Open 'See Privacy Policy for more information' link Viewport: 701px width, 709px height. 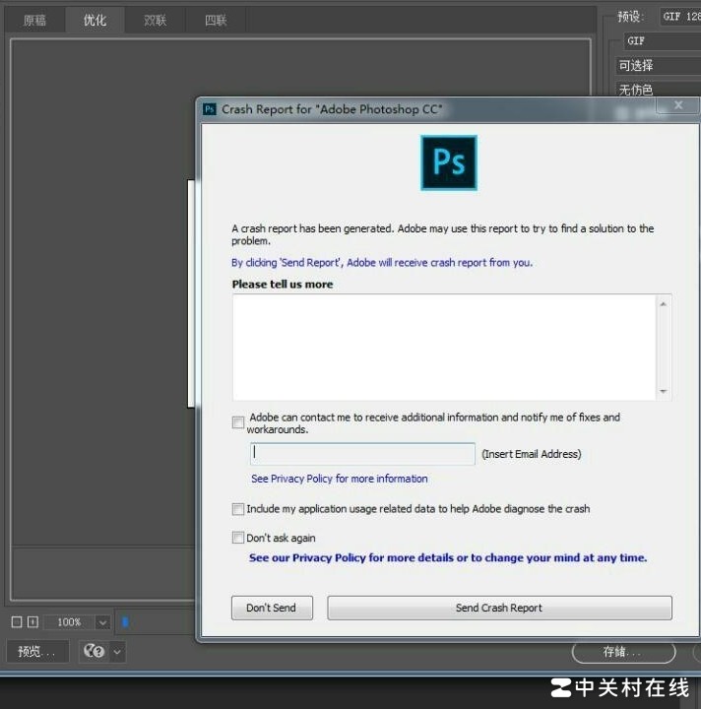coord(340,479)
